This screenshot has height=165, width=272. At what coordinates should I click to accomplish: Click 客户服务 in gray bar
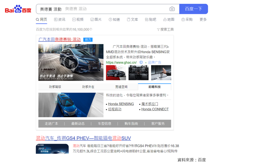tap(158, 124)
